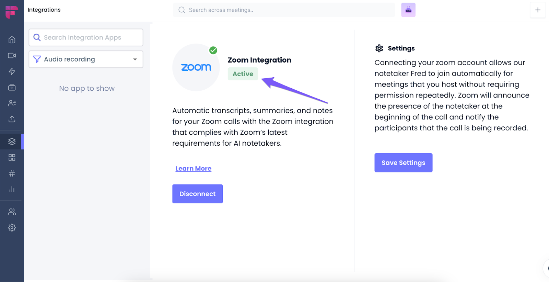Click the Search Integration Apps field
Viewport: 549px width, 282px height.
(x=86, y=37)
